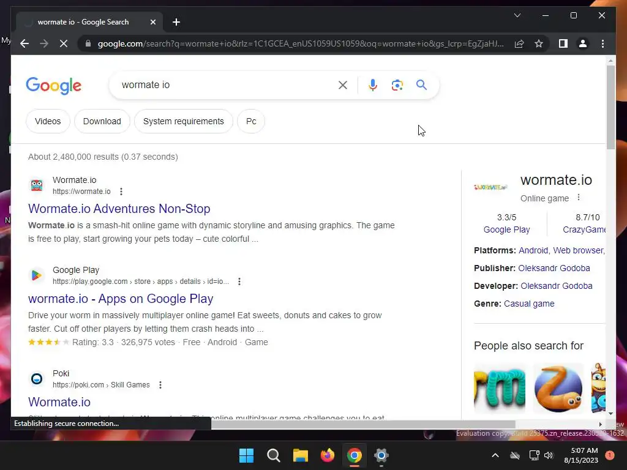
Task: Search by image with Google Lens icon
Action: click(397, 85)
